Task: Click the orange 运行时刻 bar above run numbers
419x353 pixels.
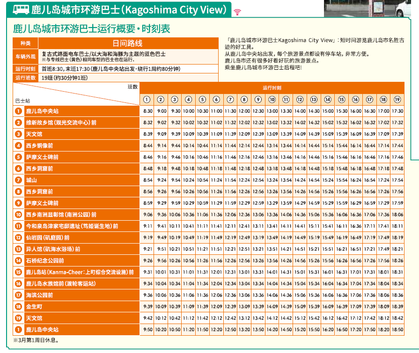Action: click(x=272, y=87)
